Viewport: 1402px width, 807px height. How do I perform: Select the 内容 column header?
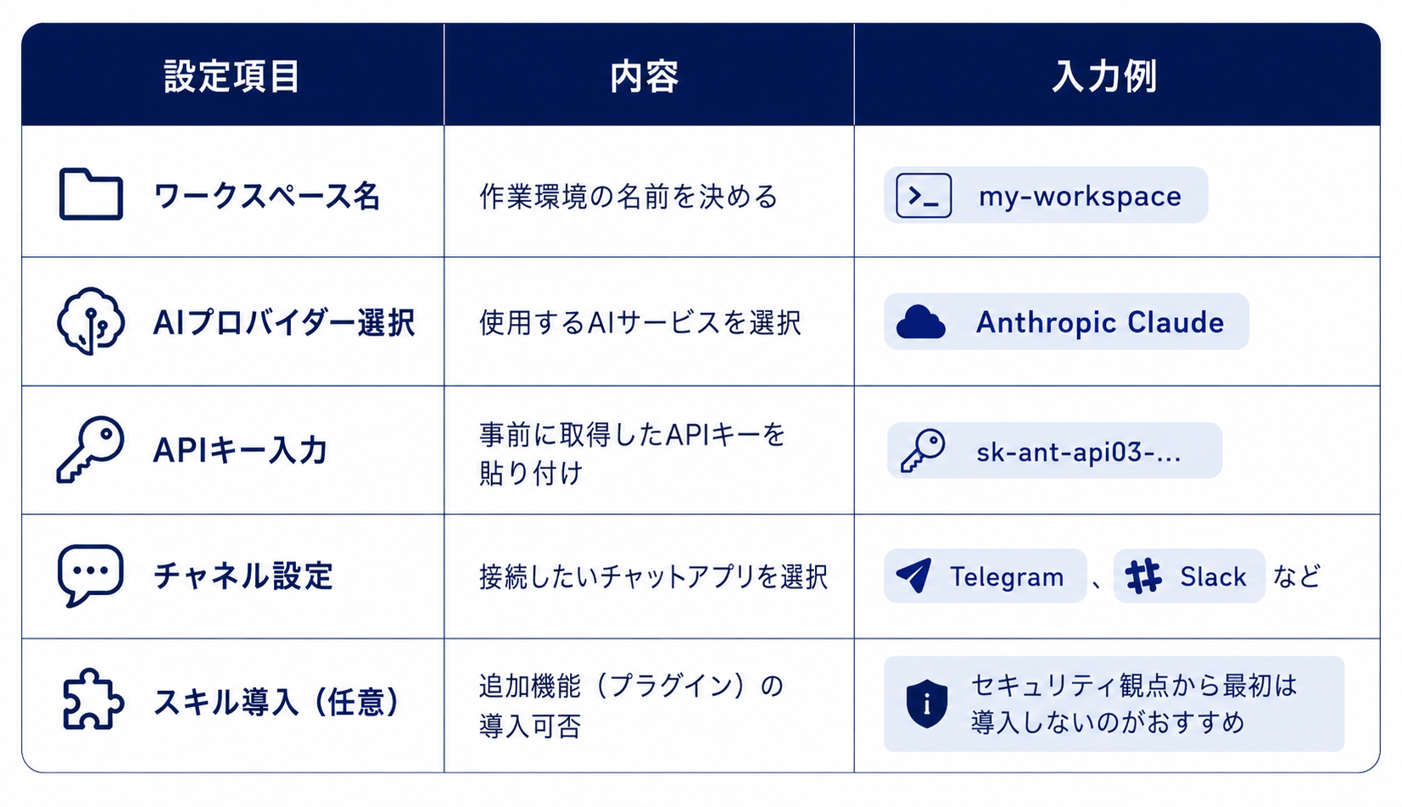coord(645,76)
